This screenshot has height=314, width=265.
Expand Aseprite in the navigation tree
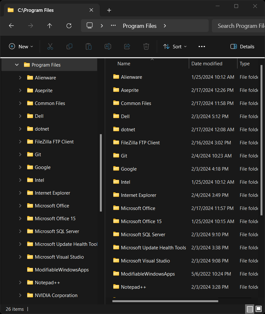[20, 90]
